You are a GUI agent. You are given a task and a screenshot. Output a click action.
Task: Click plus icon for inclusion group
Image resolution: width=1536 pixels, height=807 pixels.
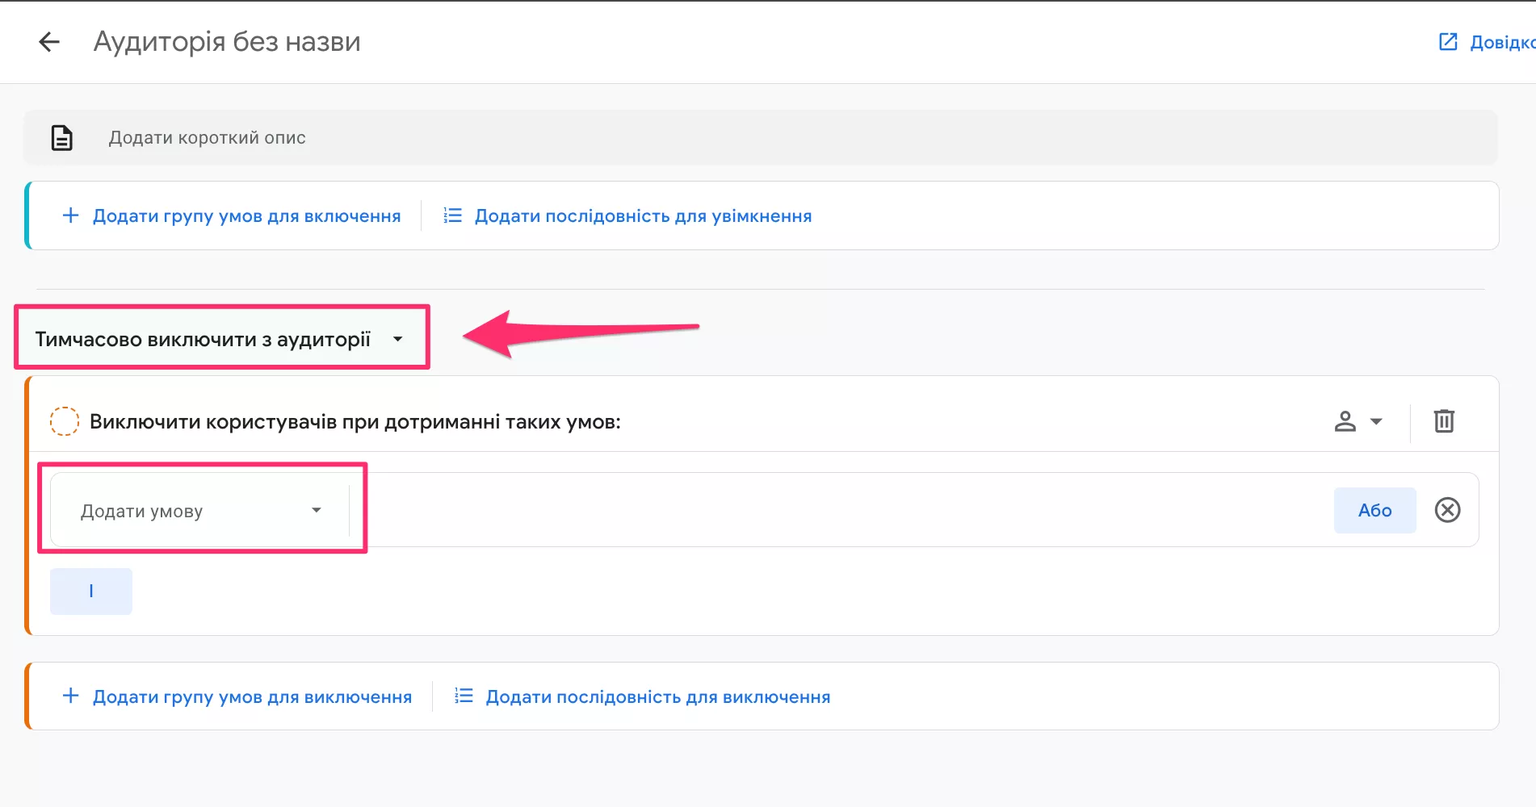(x=71, y=215)
